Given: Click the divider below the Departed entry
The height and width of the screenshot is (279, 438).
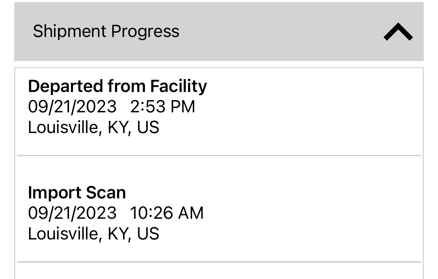Looking at the screenshot, I should pyautogui.click(x=219, y=155).
